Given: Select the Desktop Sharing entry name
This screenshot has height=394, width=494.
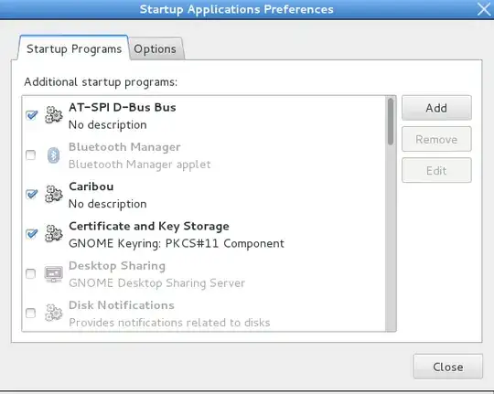Looking at the screenshot, I should tap(117, 266).
